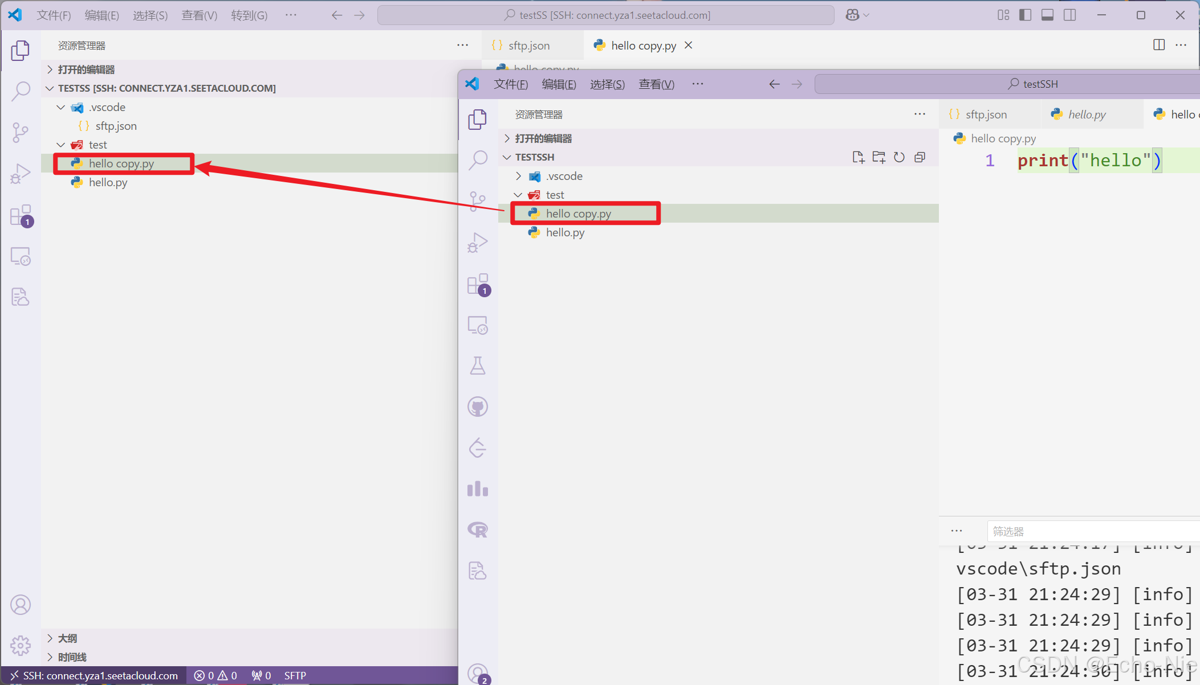
Task: Expand .vscode folder in front window
Action: tap(564, 176)
